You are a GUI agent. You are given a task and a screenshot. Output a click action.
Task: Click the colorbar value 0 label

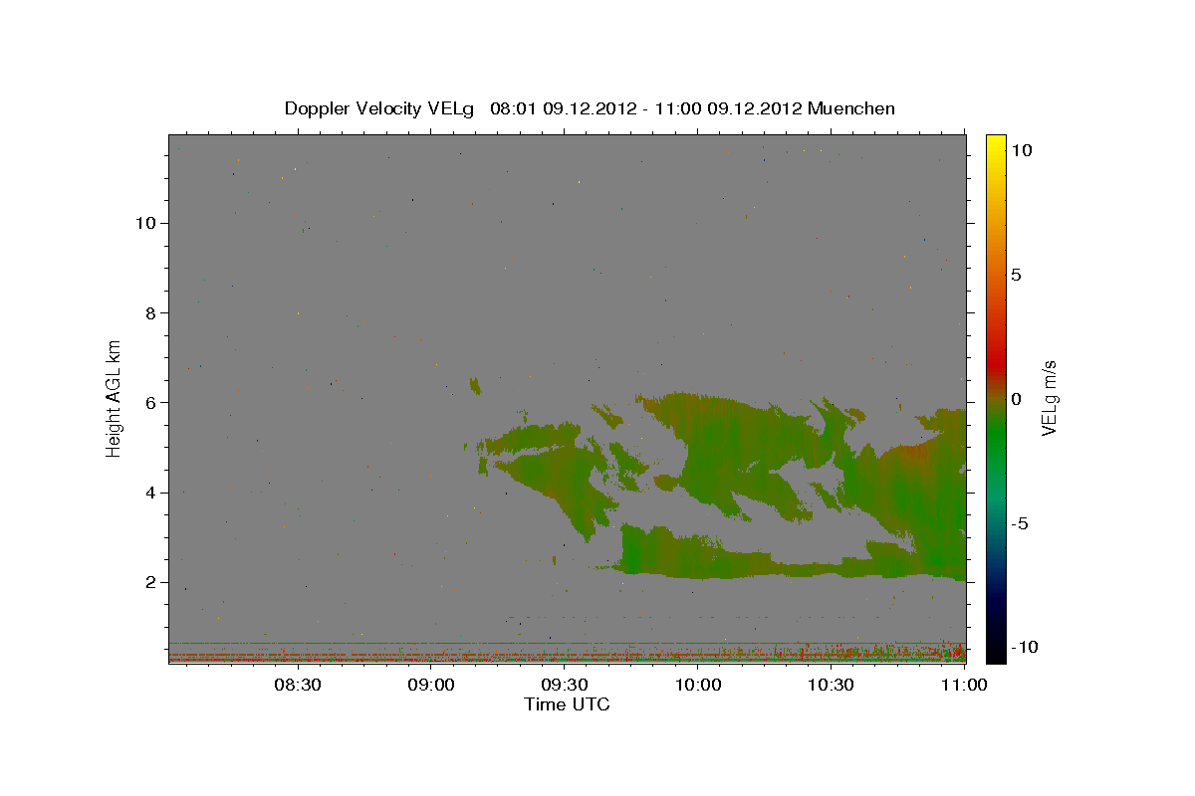click(x=1016, y=399)
